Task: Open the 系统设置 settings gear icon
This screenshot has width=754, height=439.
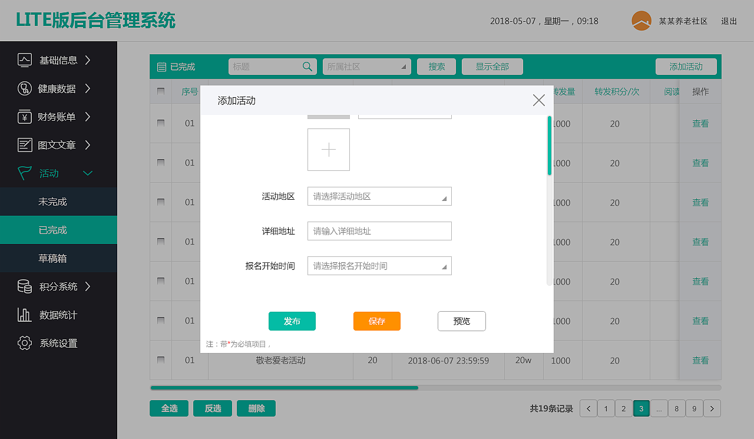Action: coord(25,343)
